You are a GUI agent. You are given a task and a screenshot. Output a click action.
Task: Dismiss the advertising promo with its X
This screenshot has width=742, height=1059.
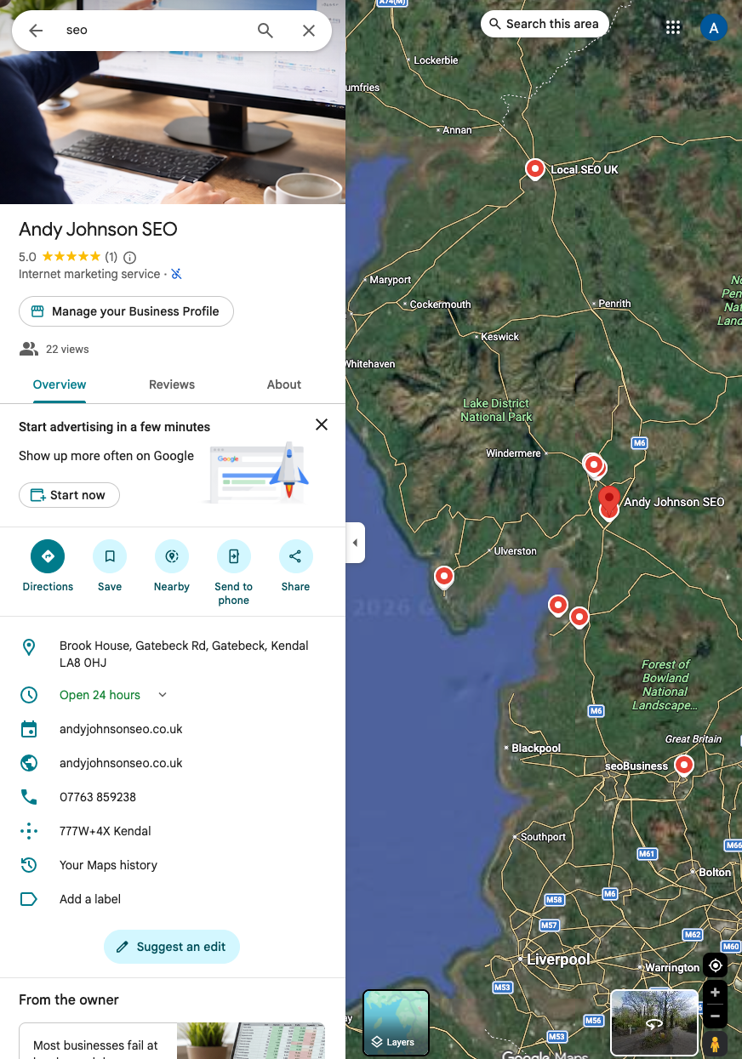[321, 424]
